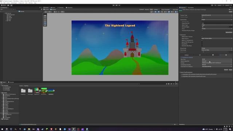Click the Apply button
The width and height of the screenshot is (233, 131).
230,70
